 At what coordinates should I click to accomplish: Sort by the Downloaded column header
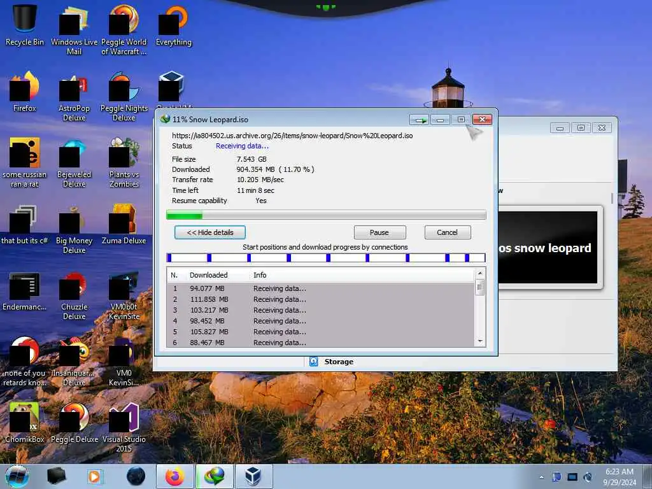coord(209,275)
